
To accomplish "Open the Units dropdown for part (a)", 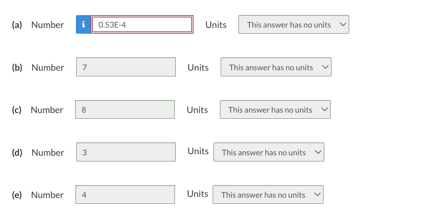I will (x=294, y=24).
